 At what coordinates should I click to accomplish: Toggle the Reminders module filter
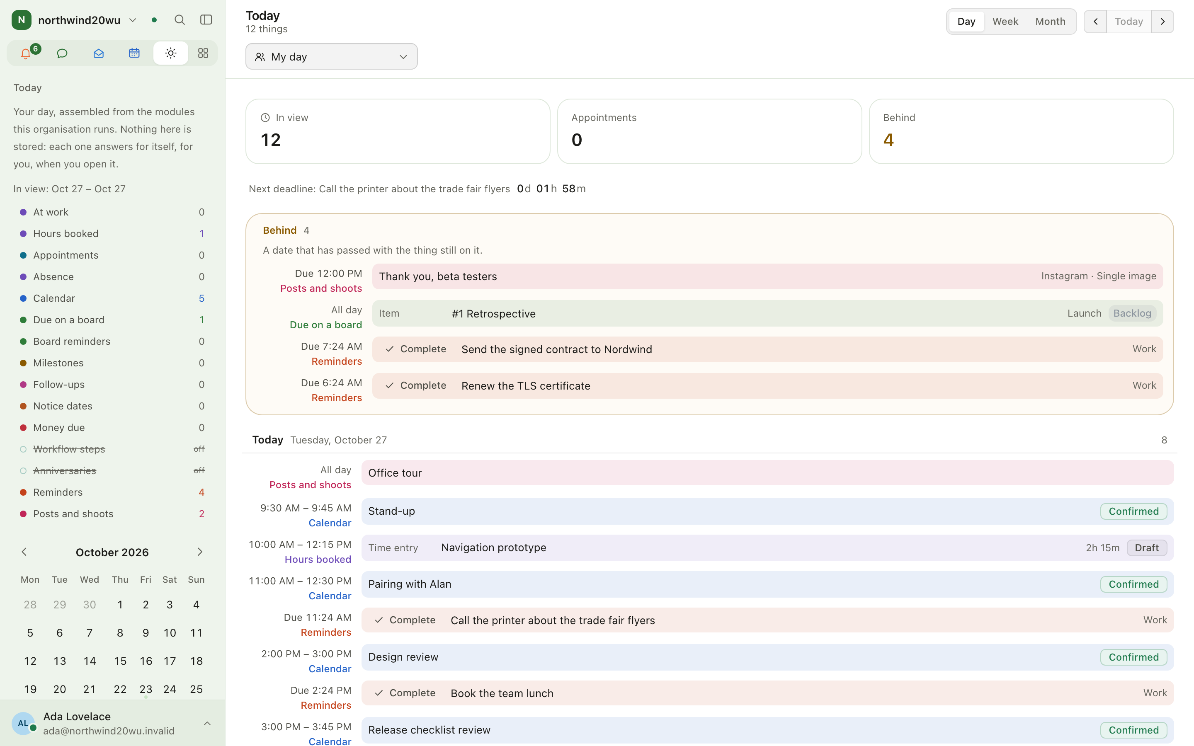tap(112, 492)
